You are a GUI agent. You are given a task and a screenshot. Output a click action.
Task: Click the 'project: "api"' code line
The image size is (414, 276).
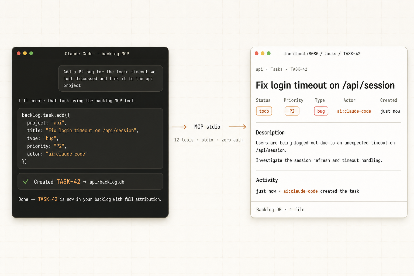tap(47, 123)
